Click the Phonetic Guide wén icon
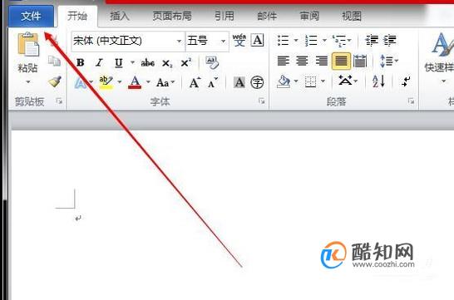This screenshot has width=454, height=300. tap(239, 40)
